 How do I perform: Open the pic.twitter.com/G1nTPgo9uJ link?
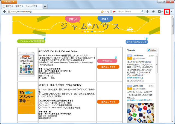click(139, 100)
